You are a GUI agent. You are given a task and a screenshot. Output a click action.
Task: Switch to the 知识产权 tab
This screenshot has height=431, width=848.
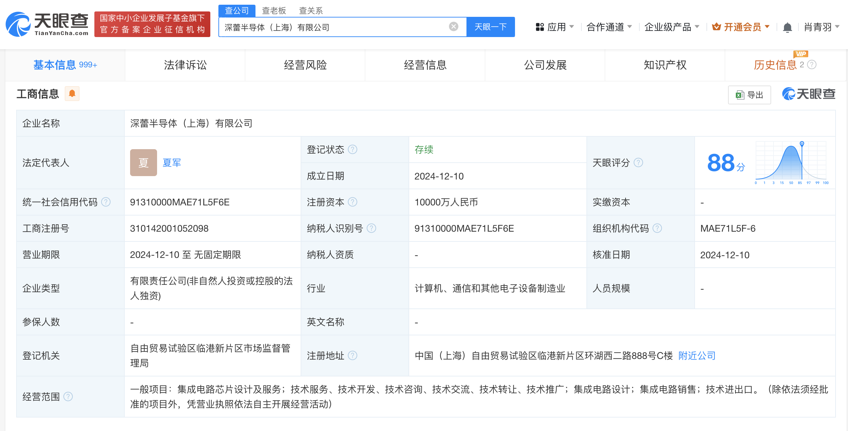point(665,65)
